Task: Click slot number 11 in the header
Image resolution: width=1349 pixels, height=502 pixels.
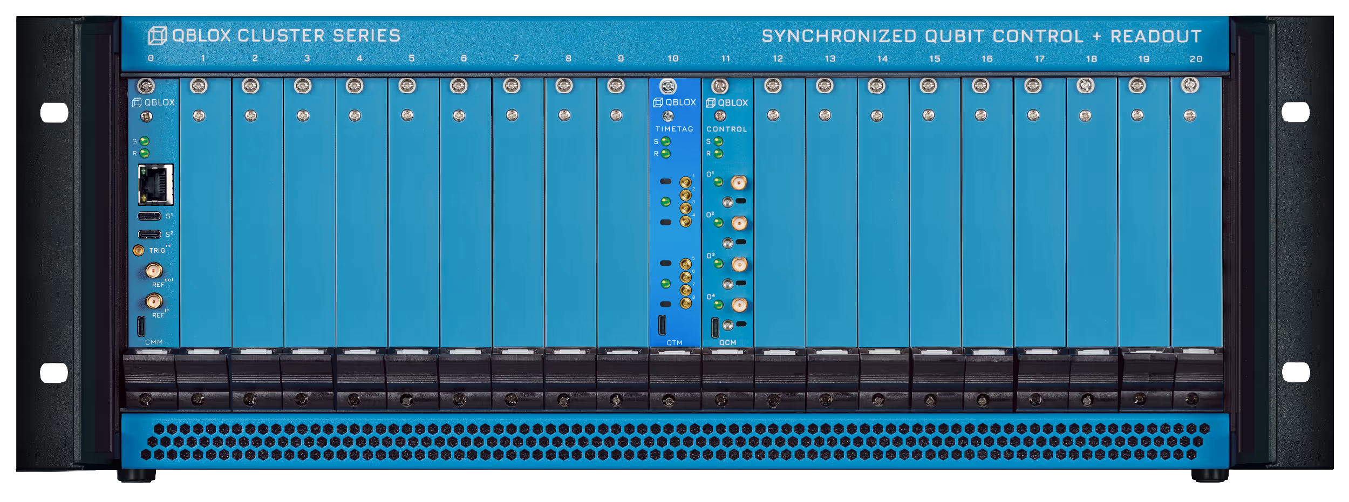Action: tap(725, 58)
